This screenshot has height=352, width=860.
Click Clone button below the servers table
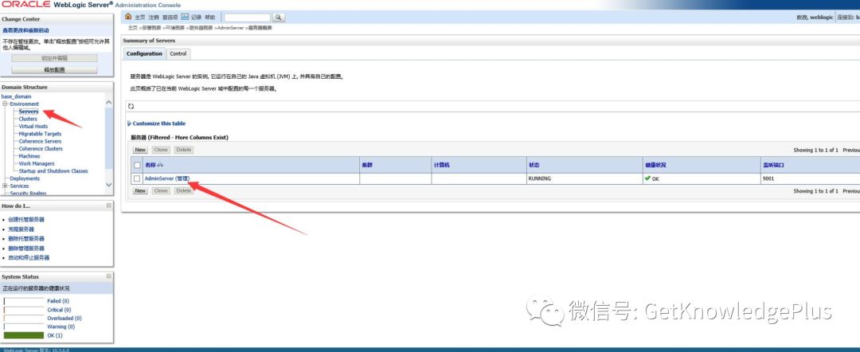161,191
